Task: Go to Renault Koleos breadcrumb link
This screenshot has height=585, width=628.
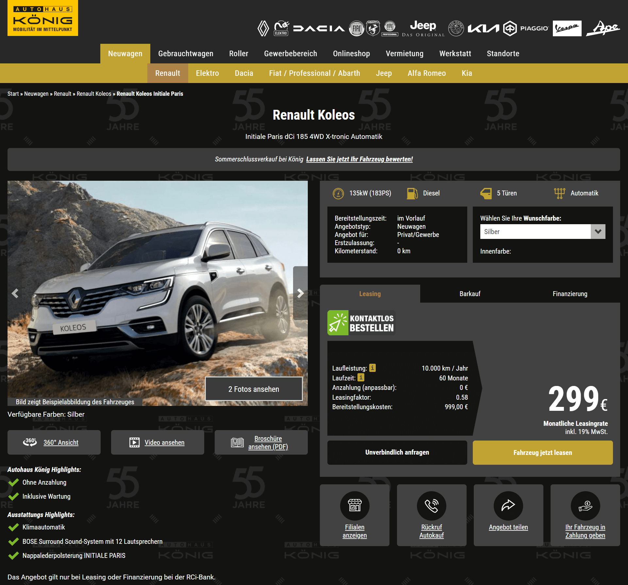Action: tap(94, 94)
